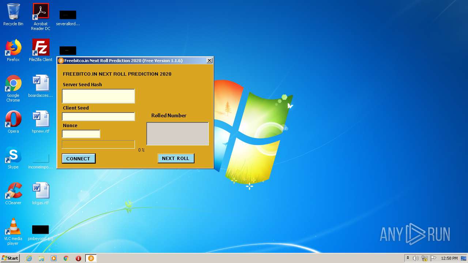
Task: Click the taskbar clock 12:58 PM
Action: pyautogui.click(x=449, y=258)
